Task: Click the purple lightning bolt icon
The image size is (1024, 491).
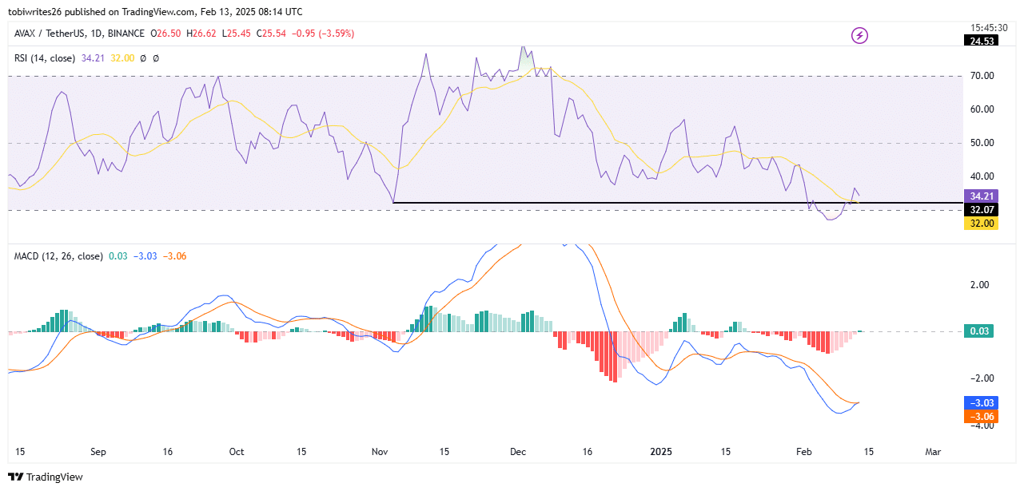Action: pos(860,35)
